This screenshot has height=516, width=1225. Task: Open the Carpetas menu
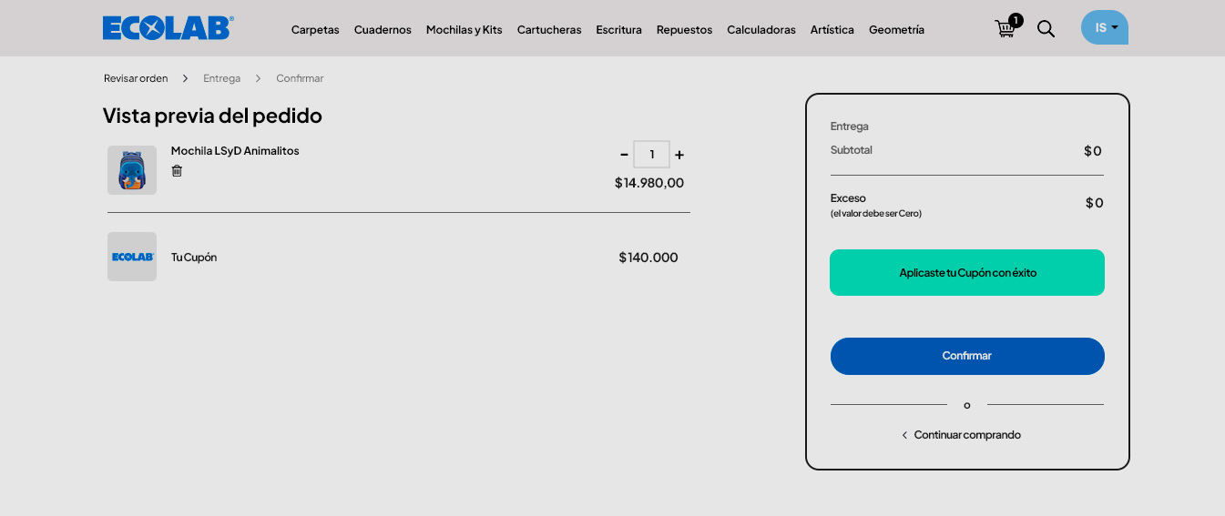[315, 30]
